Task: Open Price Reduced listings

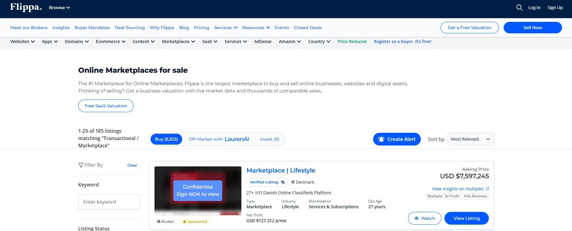Action: tap(352, 42)
